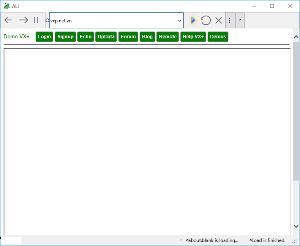The height and width of the screenshot is (246, 300).
Task: Click the vxp.net.vn address field
Action: click(x=112, y=20)
